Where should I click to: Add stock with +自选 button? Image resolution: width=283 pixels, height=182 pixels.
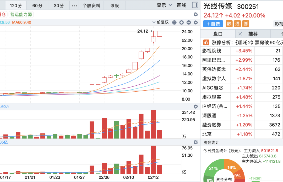tap(213, 24)
